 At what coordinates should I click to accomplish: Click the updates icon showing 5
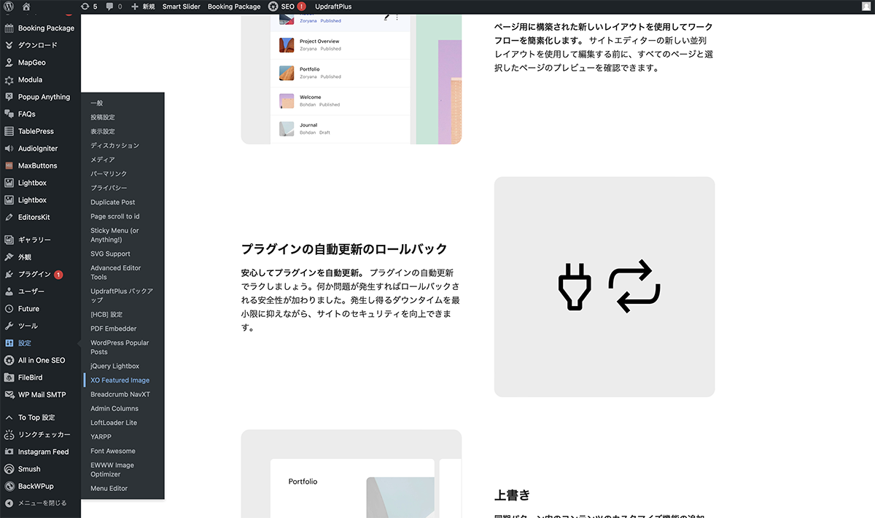[x=89, y=7]
